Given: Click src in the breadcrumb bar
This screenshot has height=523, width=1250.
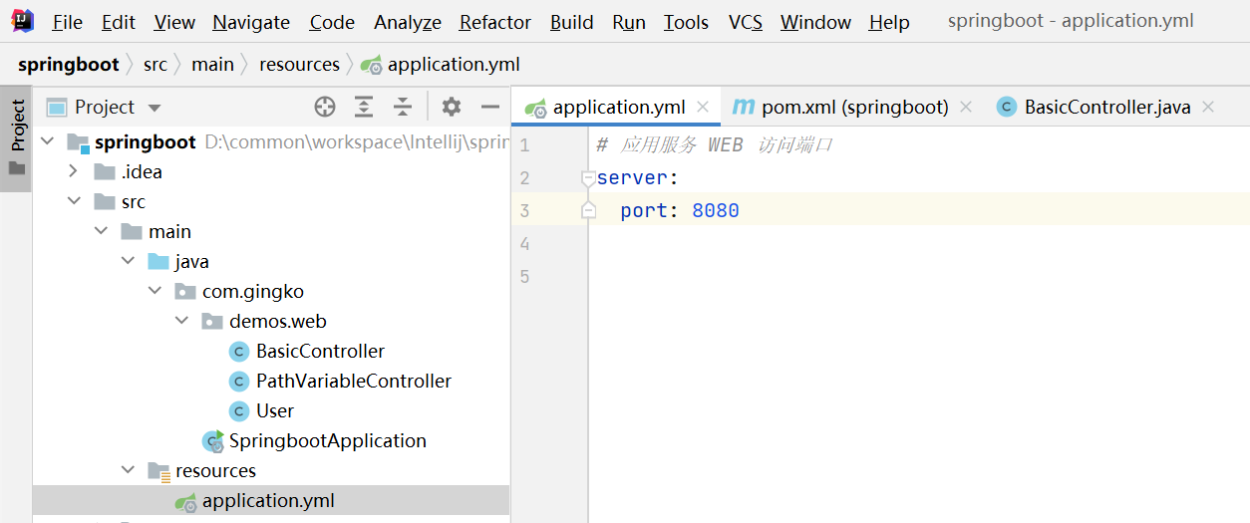Looking at the screenshot, I should pyautogui.click(x=156, y=65).
